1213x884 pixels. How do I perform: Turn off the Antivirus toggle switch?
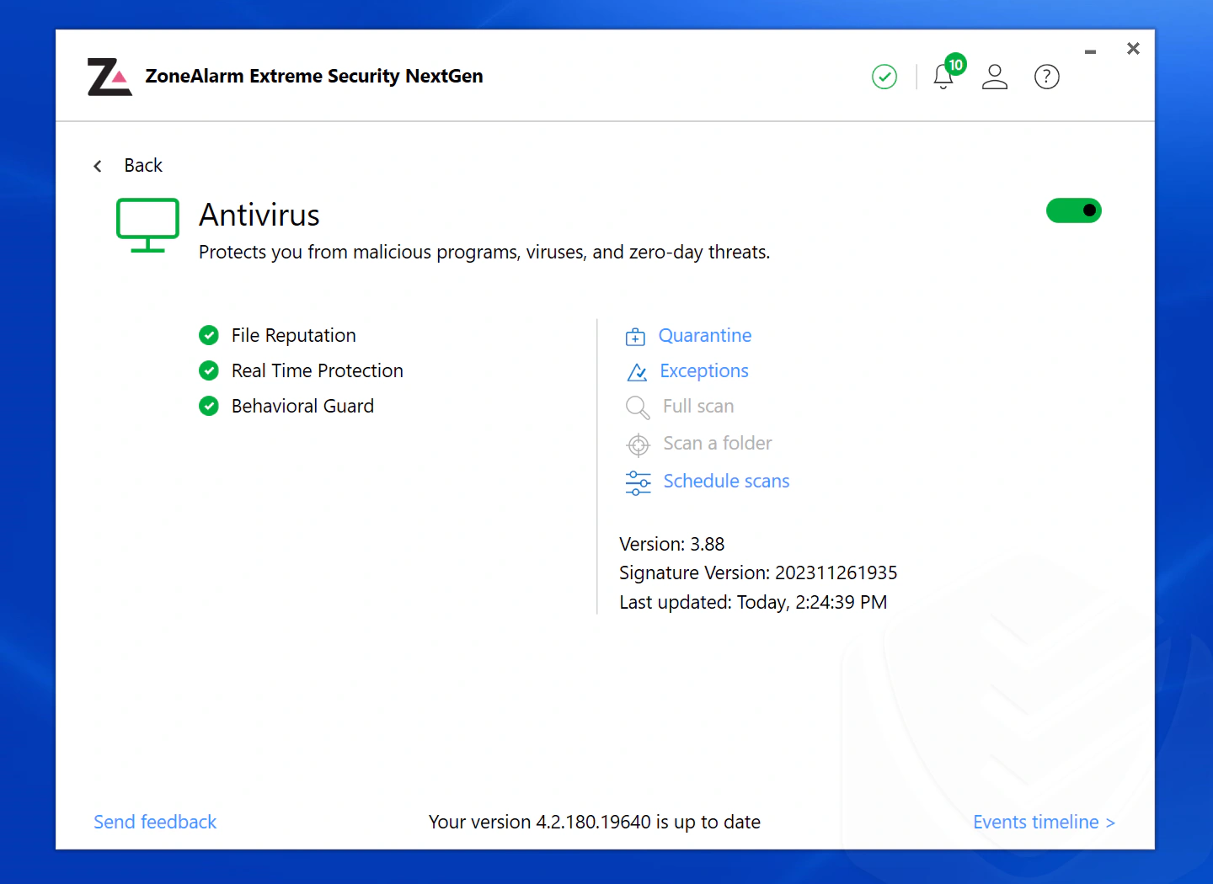[x=1073, y=210]
